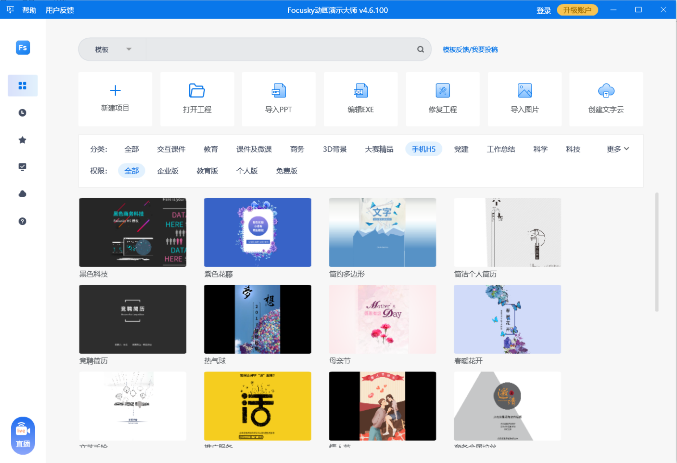This screenshot has height=463, width=677.
Task: Select the 科学 category
Action: (541, 149)
